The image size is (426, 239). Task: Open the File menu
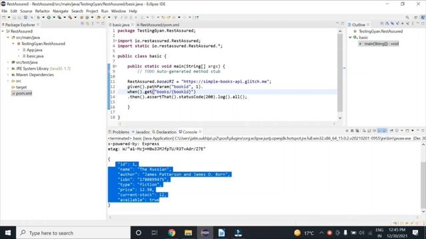5,11
